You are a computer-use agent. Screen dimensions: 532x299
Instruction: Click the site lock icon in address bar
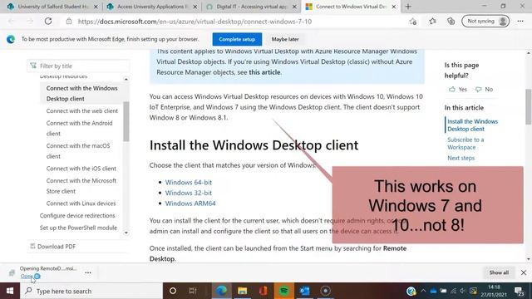[69, 21]
